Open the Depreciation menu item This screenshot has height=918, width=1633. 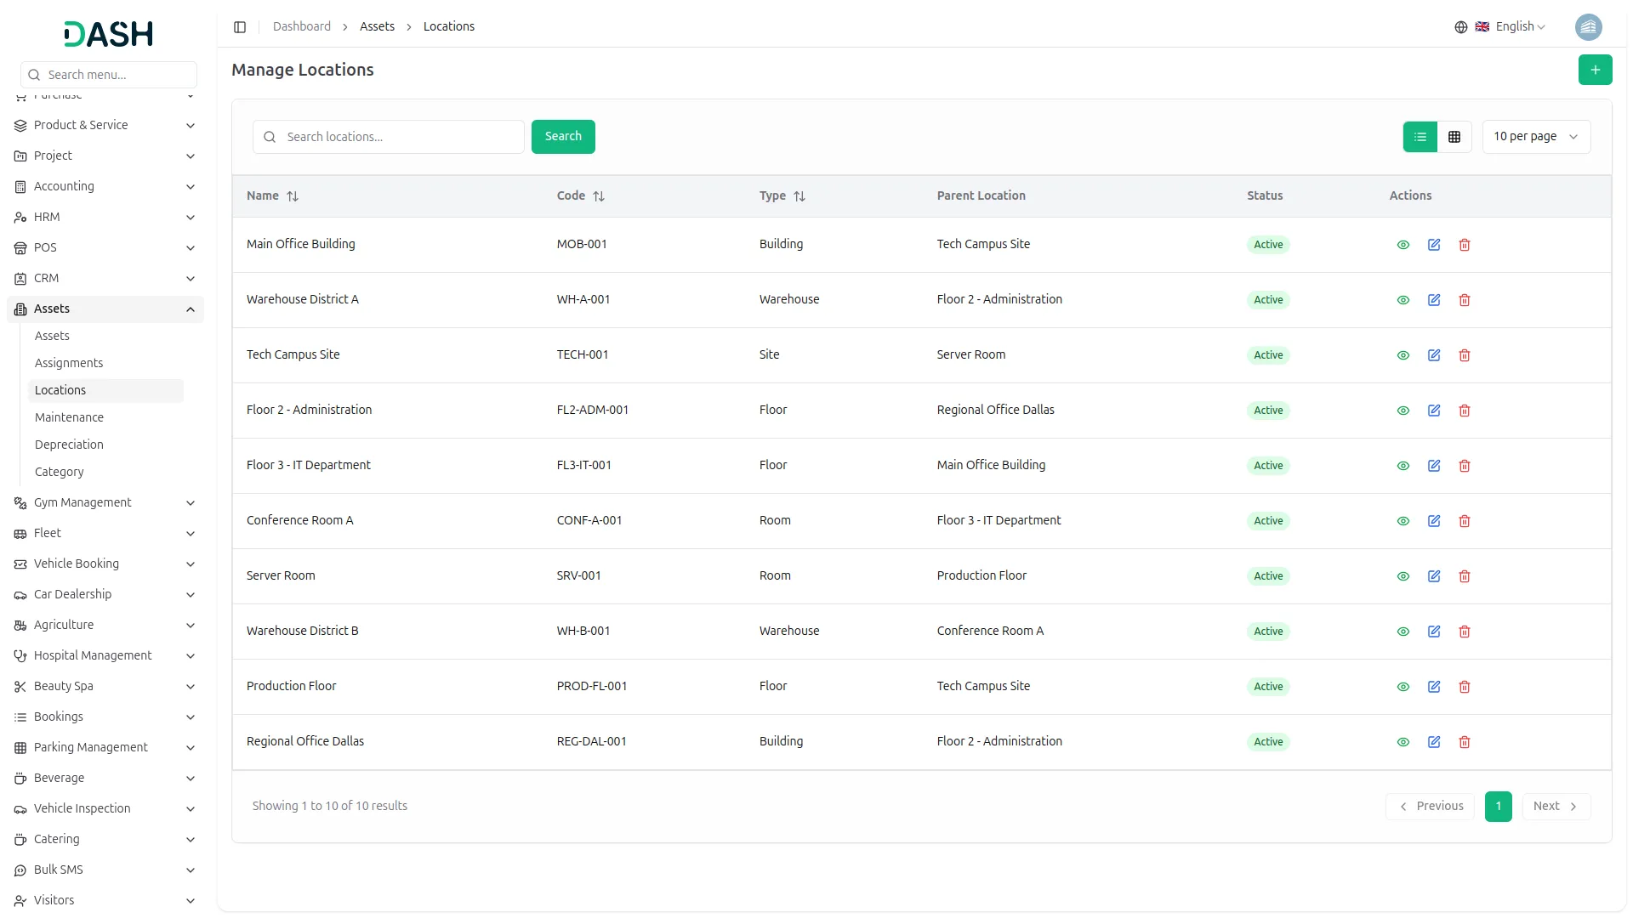tap(69, 445)
